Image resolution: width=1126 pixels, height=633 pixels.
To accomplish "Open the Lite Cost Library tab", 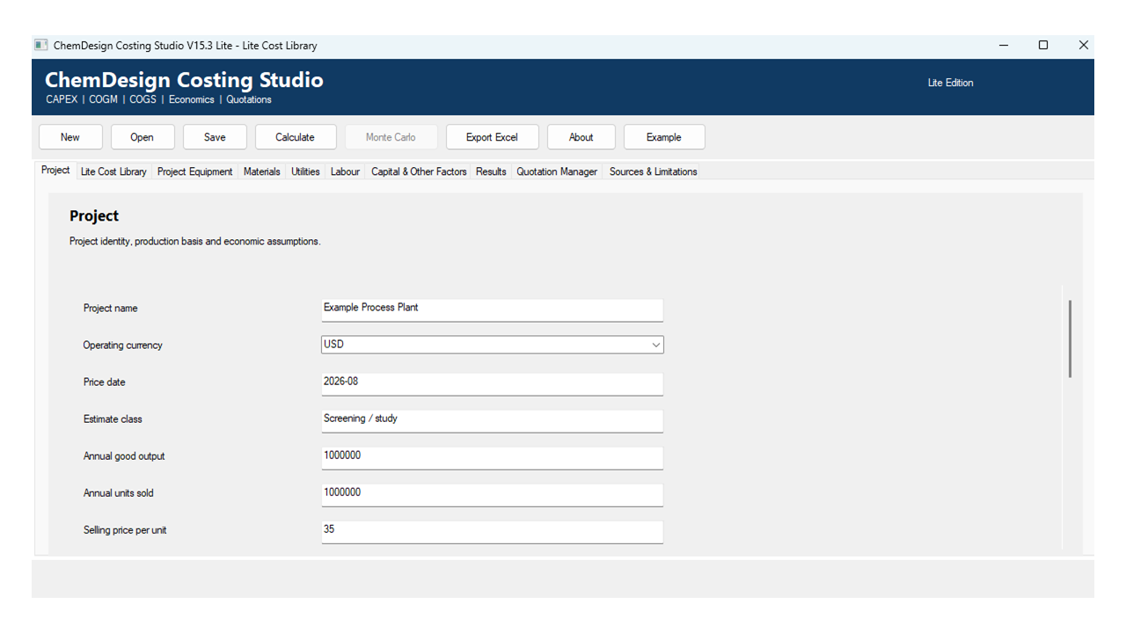I will (x=113, y=171).
